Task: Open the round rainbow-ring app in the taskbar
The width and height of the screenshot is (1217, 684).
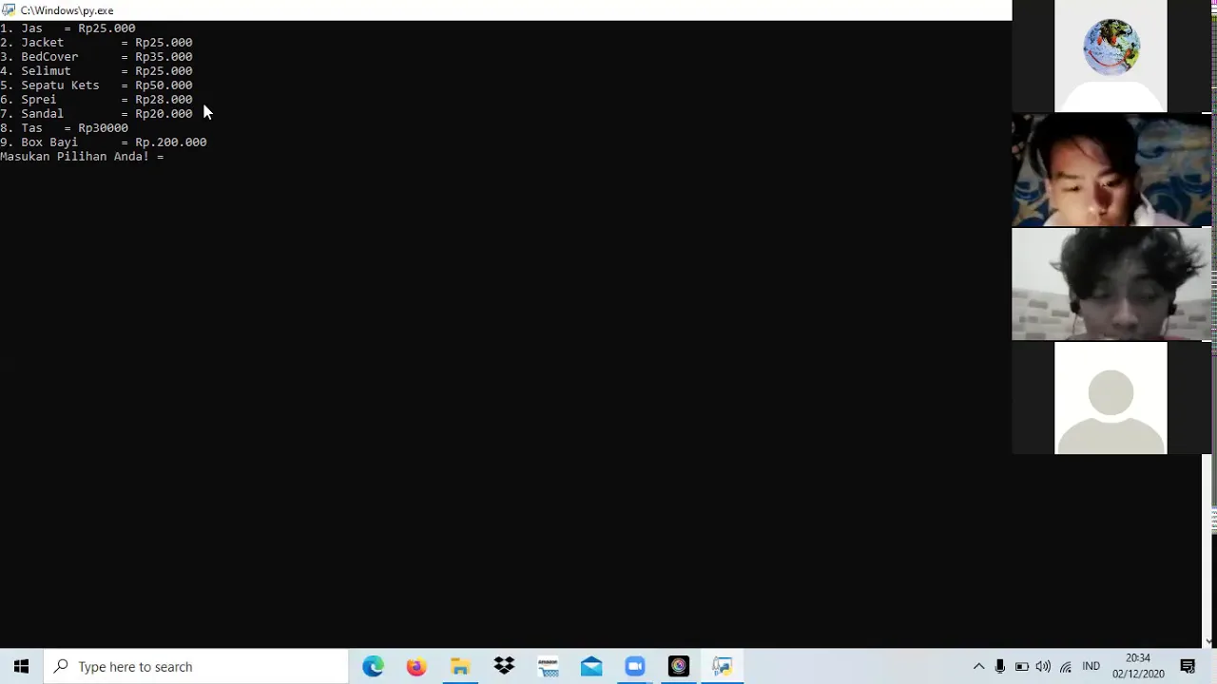Action: point(679,667)
